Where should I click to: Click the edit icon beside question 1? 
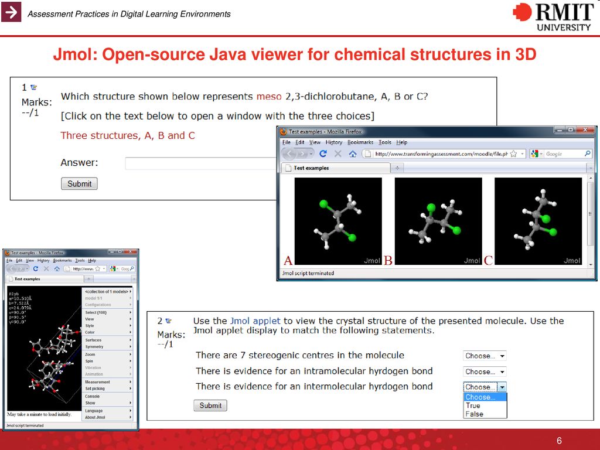(x=33, y=87)
